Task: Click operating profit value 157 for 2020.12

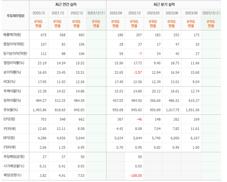Action: click(44, 44)
